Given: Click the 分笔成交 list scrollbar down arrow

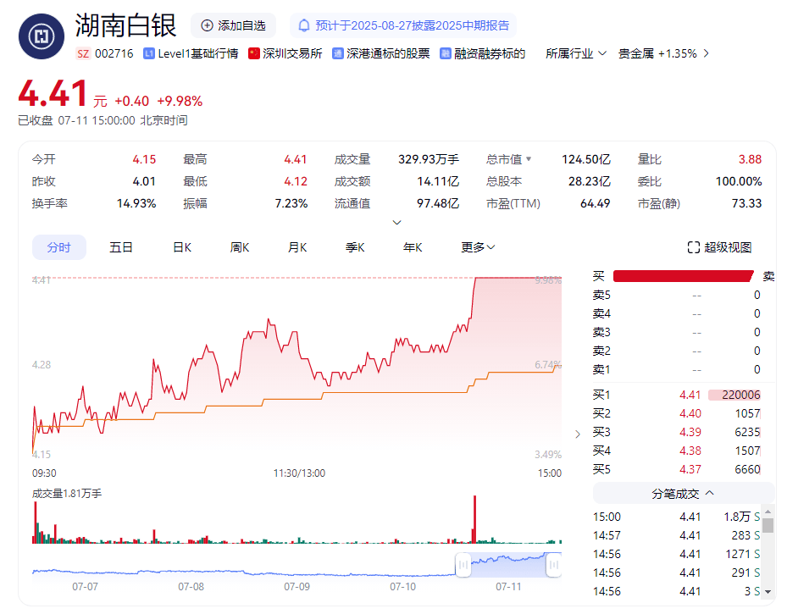Looking at the screenshot, I should (x=768, y=591).
